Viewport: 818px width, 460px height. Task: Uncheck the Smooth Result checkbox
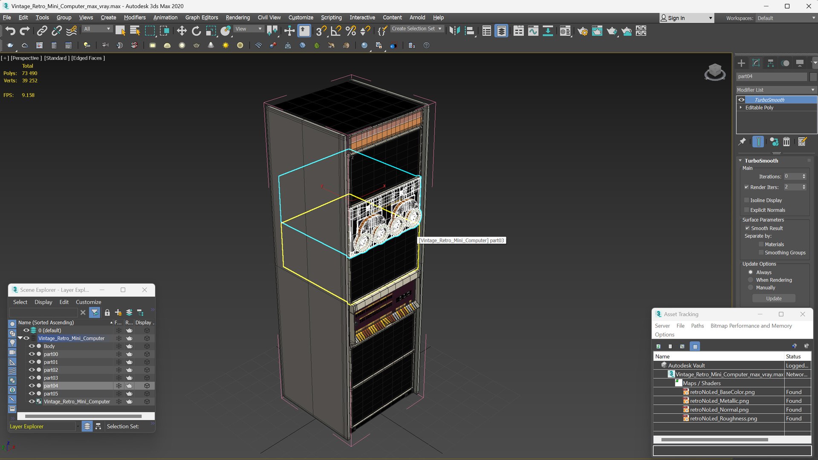pyautogui.click(x=747, y=228)
